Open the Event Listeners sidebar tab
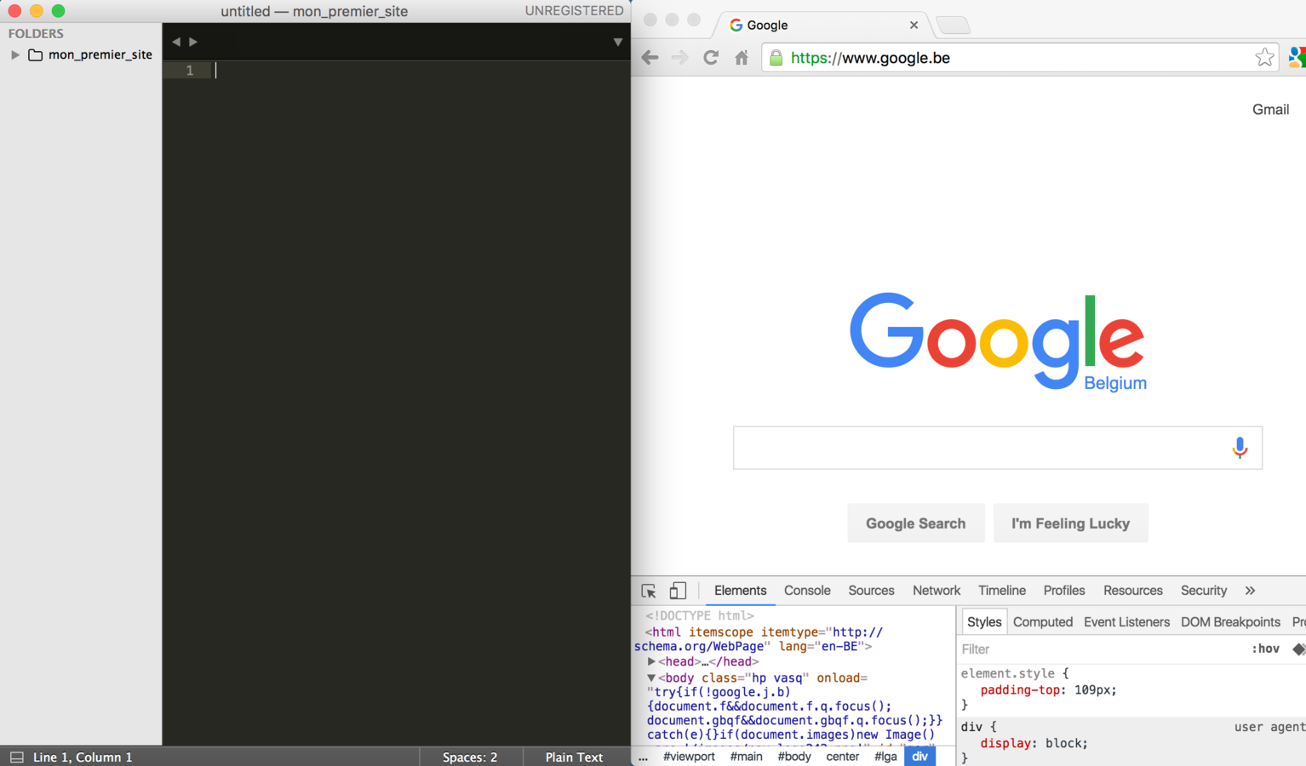The image size is (1306, 766). tap(1126, 622)
